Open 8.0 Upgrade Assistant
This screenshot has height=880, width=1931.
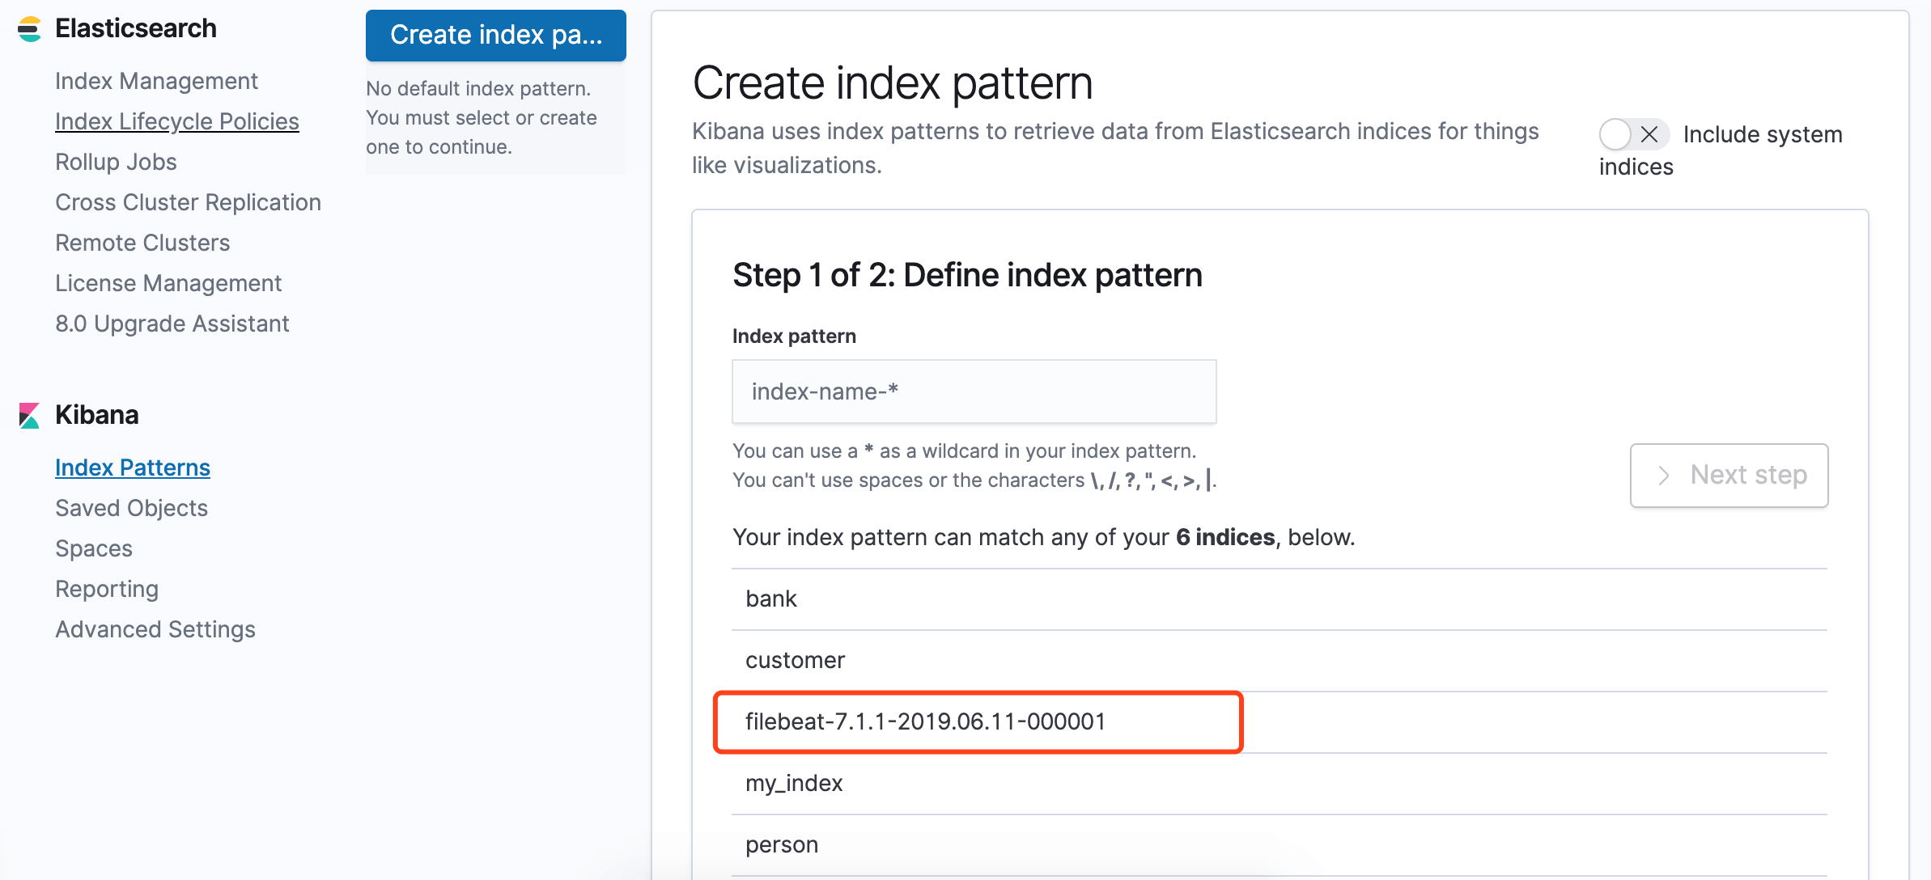point(172,324)
